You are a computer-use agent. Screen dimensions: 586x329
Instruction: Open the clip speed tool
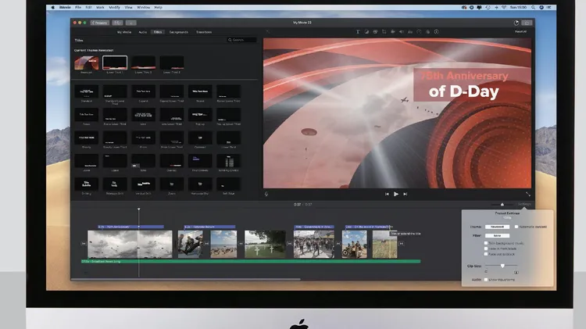coord(419,32)
